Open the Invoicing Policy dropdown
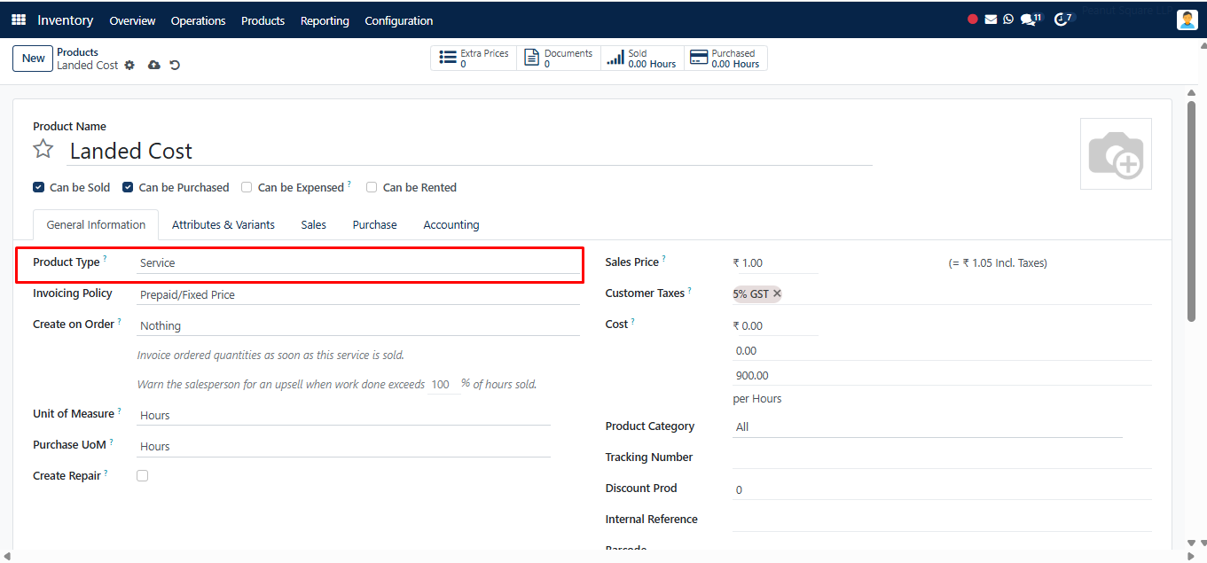This screenshot has height=563, width=1207. (x=358, y=295)
